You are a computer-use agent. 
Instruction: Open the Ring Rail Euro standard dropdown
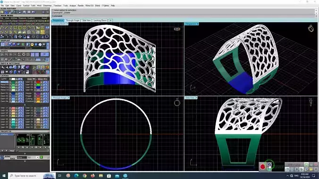click(x=22, y=157)
